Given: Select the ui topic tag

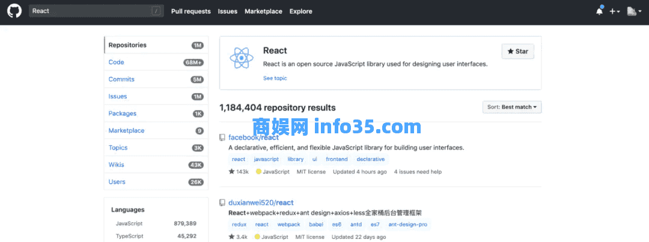Looking at the screenshot, I should 315,159.
